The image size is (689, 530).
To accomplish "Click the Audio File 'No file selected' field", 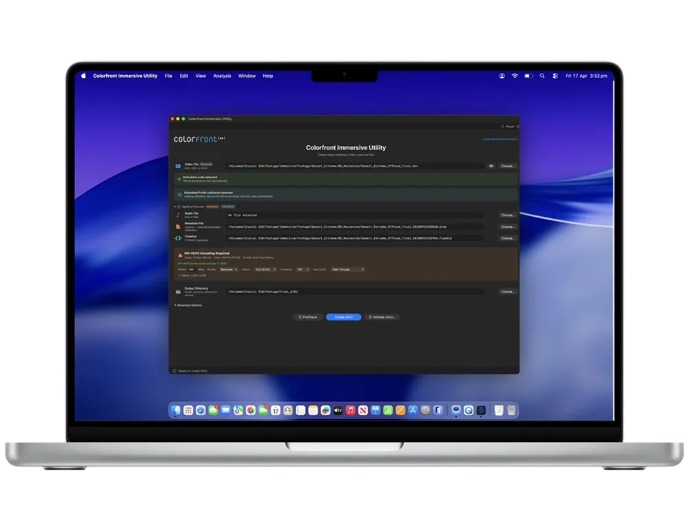I will [355, 215].
